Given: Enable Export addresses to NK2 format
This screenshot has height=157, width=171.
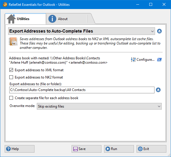Looking at the screenshot, I should click(11, 77).
